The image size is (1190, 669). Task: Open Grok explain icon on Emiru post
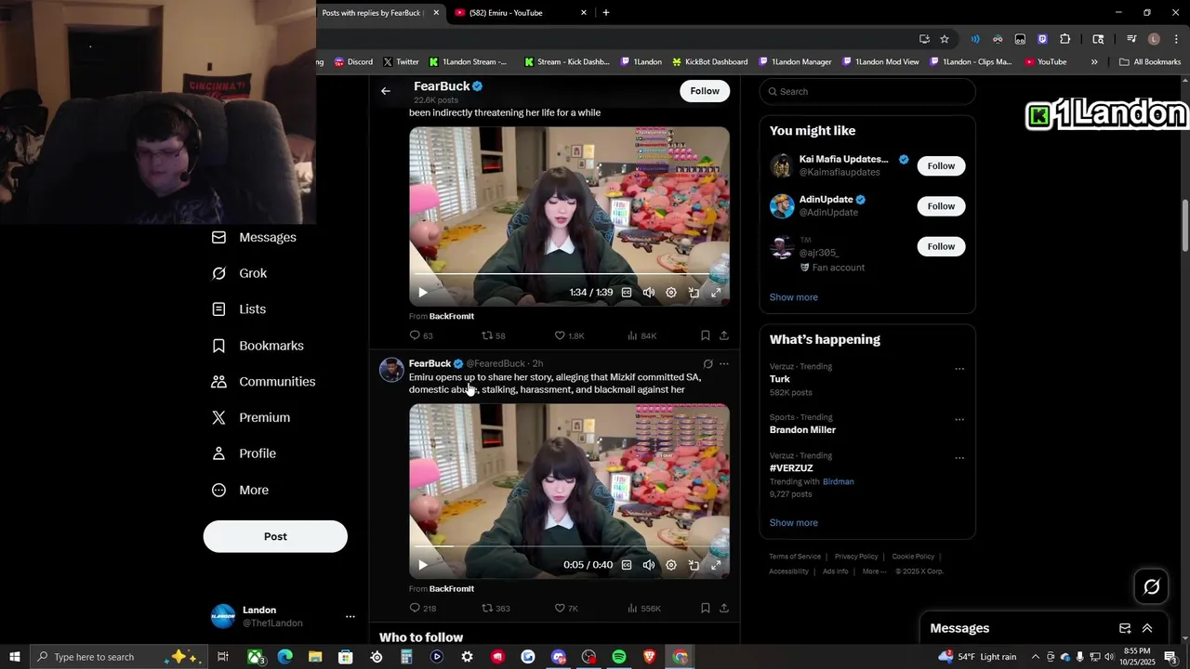707,364
